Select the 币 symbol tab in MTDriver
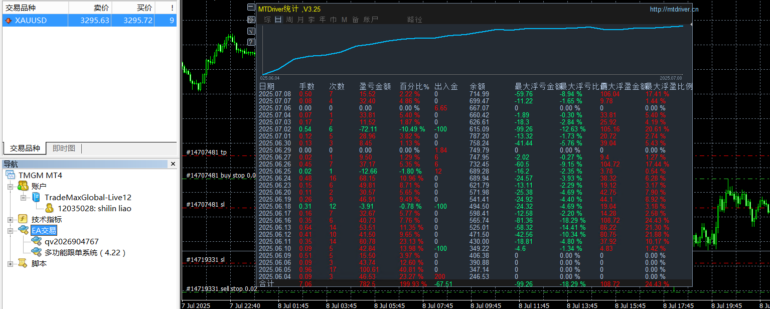The image size is (770, 309). [x=334, y=20]
